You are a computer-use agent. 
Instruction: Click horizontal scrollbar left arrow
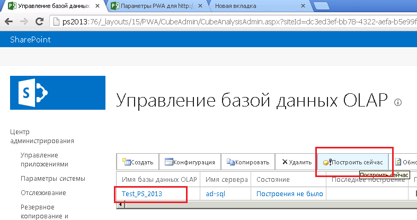coord(121,205)
